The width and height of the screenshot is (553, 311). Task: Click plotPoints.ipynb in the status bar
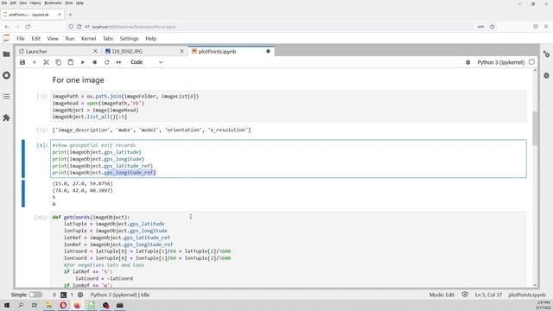coord(527,295)
